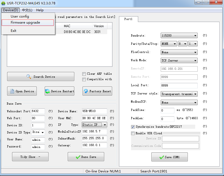The width and height of the screenshot is (224, 176).
Task: Open the Device ID Type dropdown
Action: [x=38, y=132]
